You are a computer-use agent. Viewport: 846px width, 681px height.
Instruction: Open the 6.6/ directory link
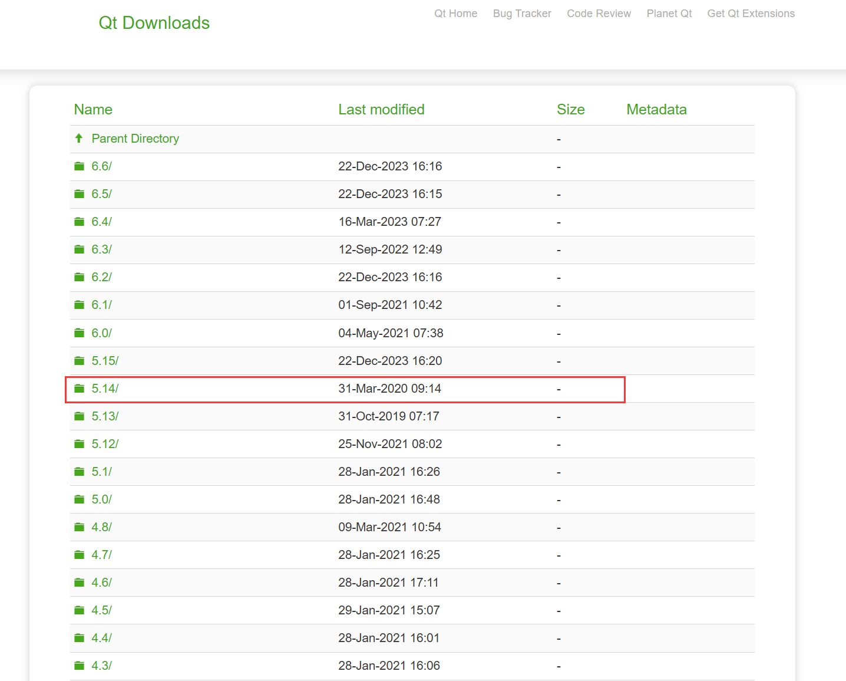click(x=101, y=166)
